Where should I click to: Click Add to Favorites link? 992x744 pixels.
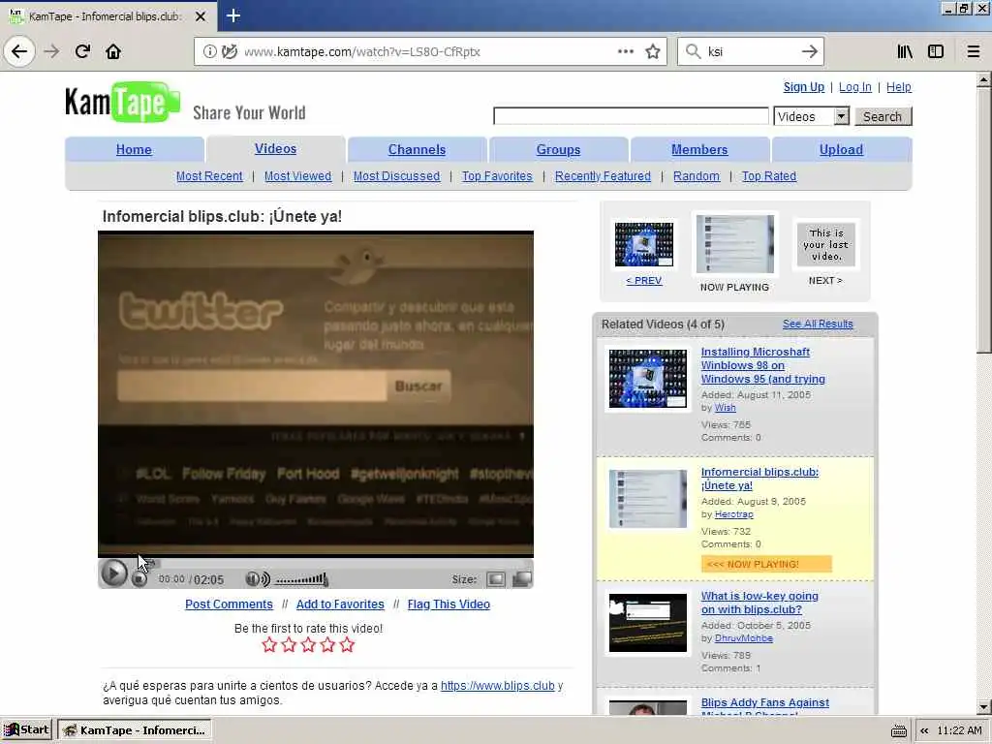point(340,604)
